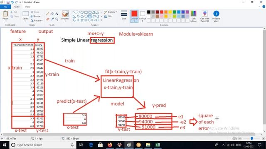Select the Fill with colour bucket tool

(52, 14)
